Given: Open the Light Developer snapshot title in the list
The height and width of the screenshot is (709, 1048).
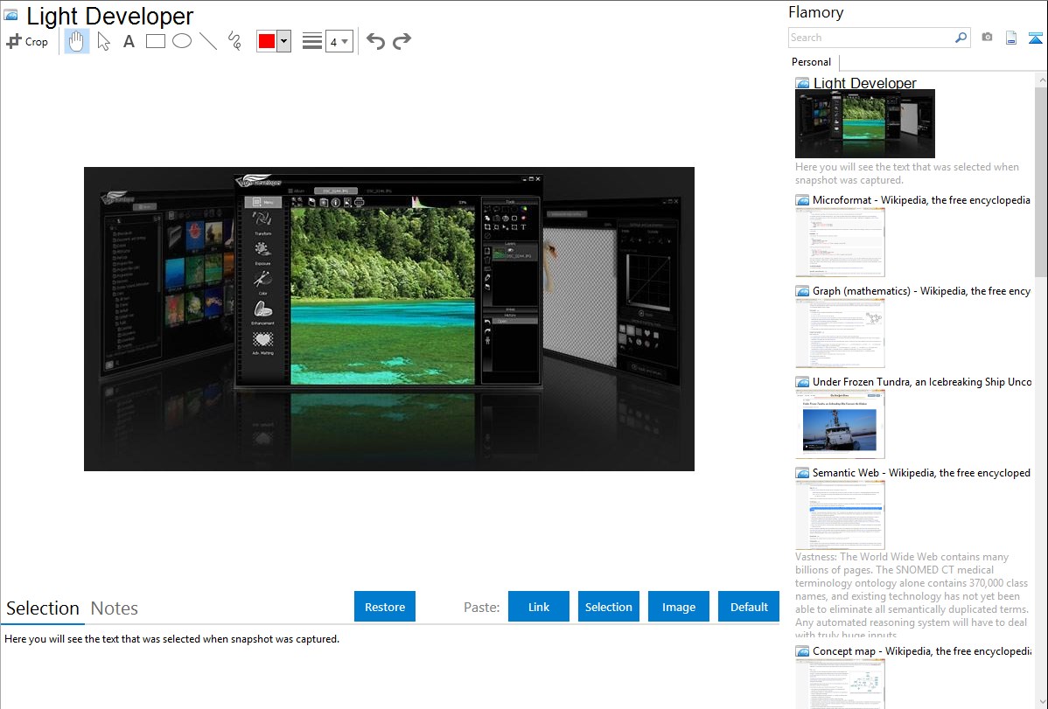Looking at the screenshot, I should pos(865,83).
